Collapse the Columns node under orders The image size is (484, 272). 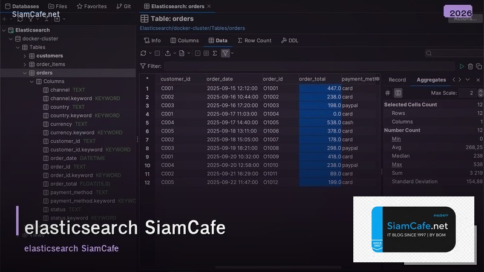(x=32, y=82)
